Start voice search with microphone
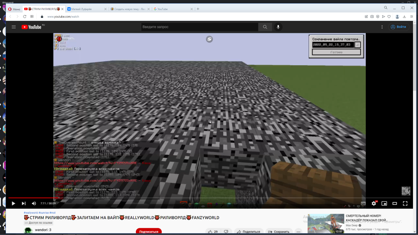 pos(278,27)
